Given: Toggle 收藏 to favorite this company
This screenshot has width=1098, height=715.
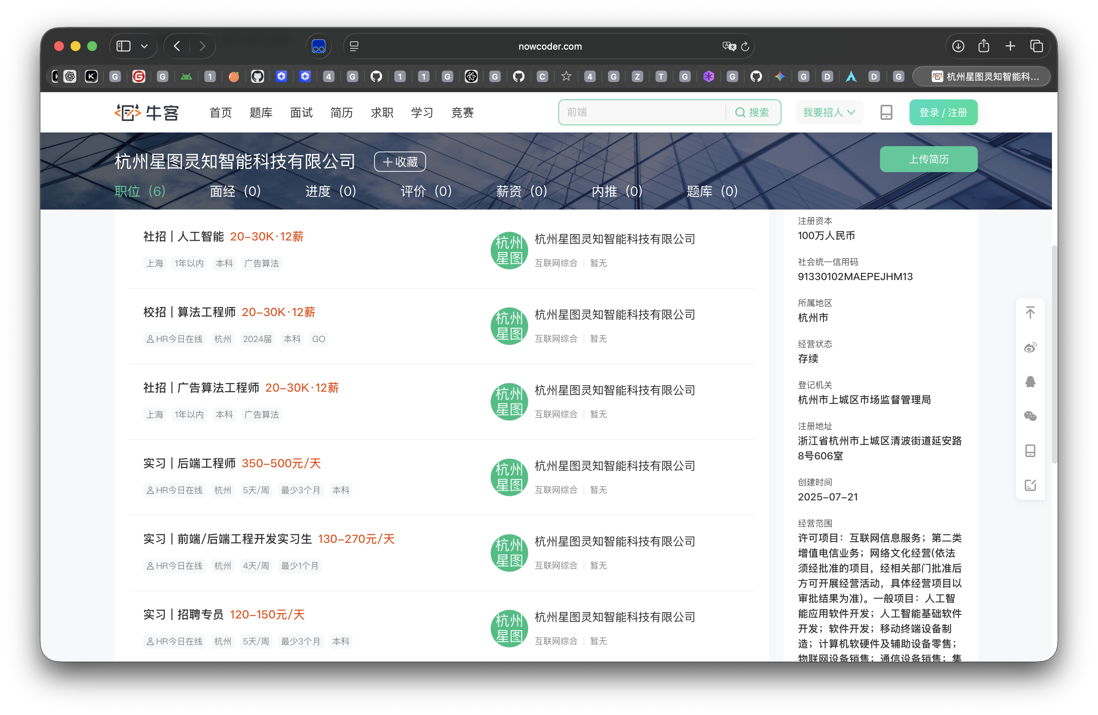Looking at the screenshot, I should click(x=400, y=162).
